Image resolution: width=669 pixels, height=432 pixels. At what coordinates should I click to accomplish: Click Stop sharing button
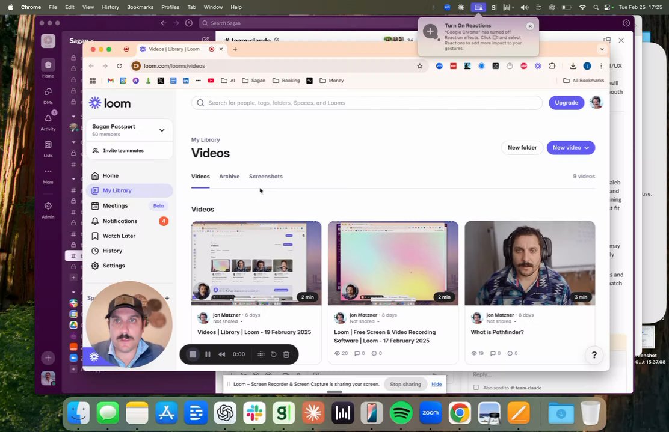[405, 385]
